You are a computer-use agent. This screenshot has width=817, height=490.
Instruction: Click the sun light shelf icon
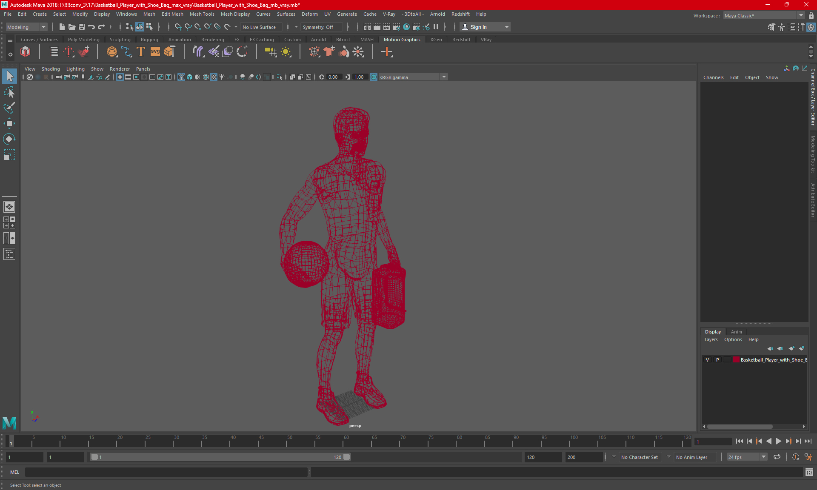(x=286, y=52)
